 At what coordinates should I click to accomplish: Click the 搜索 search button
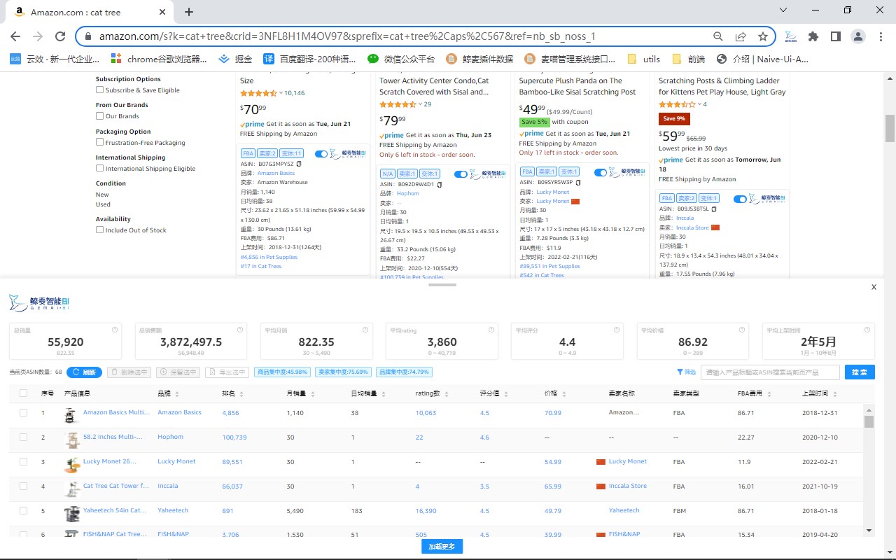(860, 372)
